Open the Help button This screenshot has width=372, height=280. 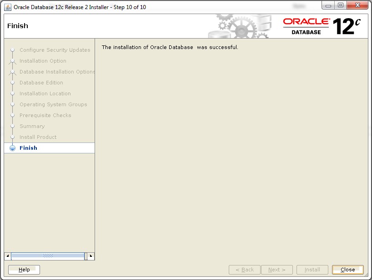[24, 270]
